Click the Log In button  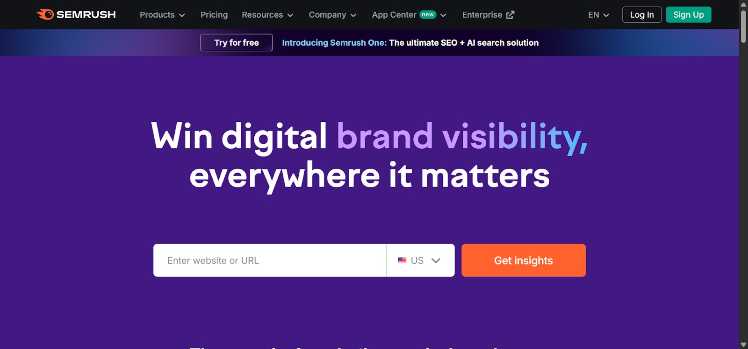[x=641, y=15]
